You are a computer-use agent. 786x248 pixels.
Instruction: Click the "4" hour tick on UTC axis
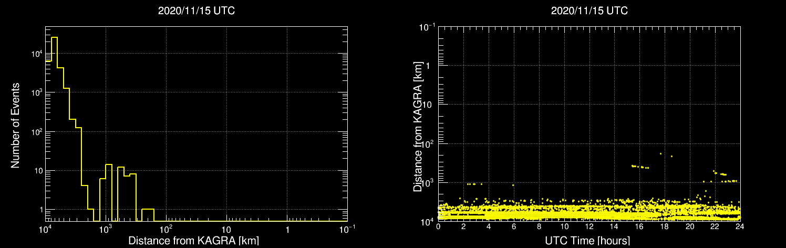489,227
